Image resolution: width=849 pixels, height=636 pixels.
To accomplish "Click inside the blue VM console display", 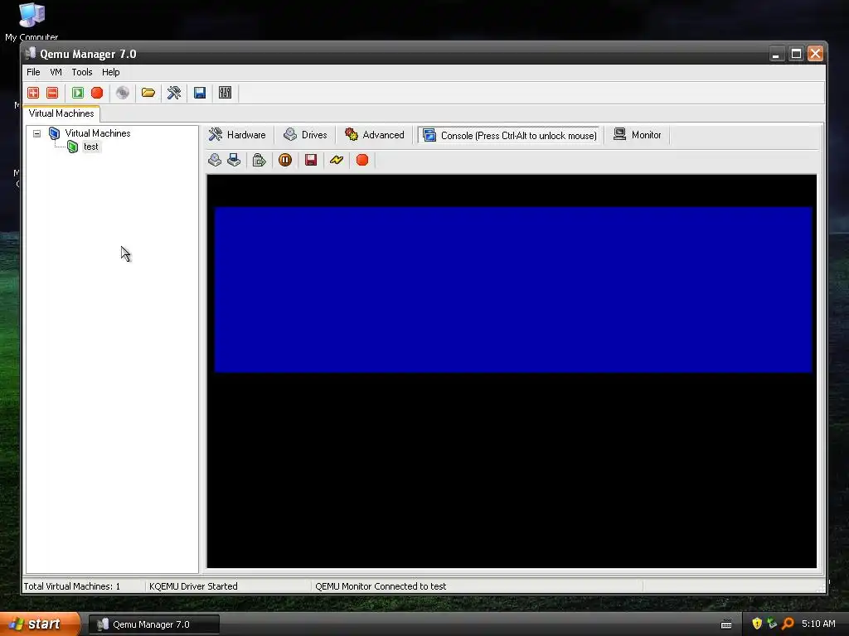I will click(x=512, y=289).
